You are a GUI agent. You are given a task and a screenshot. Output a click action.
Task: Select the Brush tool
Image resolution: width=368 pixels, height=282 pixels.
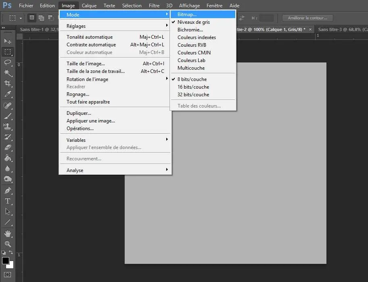(x=8, y=116)
